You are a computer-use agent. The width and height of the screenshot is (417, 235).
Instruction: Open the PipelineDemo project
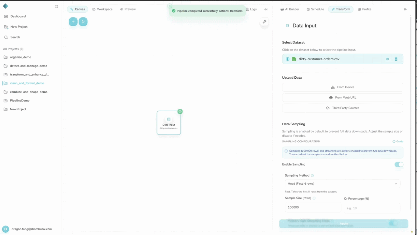click(x=20, y=101)
